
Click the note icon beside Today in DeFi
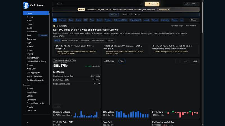coord(54,26)
